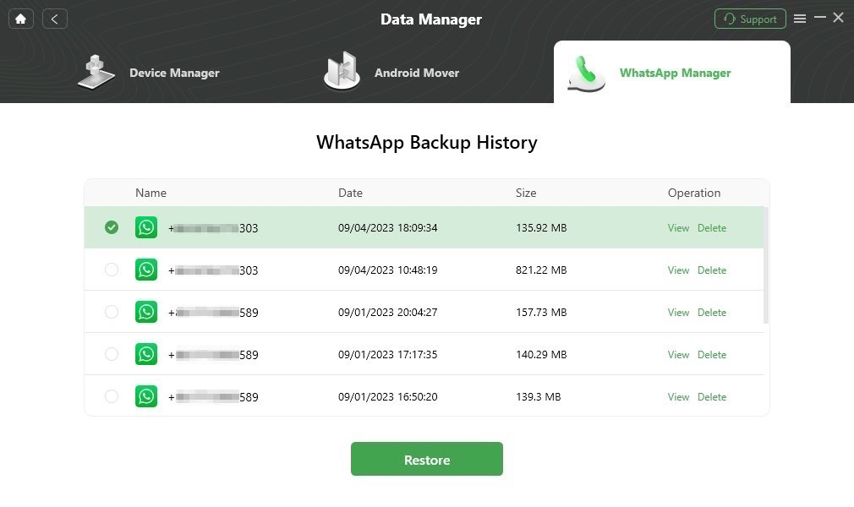View the 140.29 MB backup
Image resolution: width=854 pixels, height=507 pixels.
678,355
